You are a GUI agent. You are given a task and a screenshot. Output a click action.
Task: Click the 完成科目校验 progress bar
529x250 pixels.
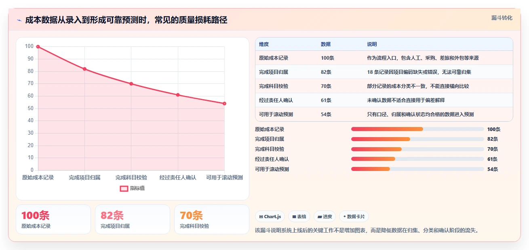point(417,149)
